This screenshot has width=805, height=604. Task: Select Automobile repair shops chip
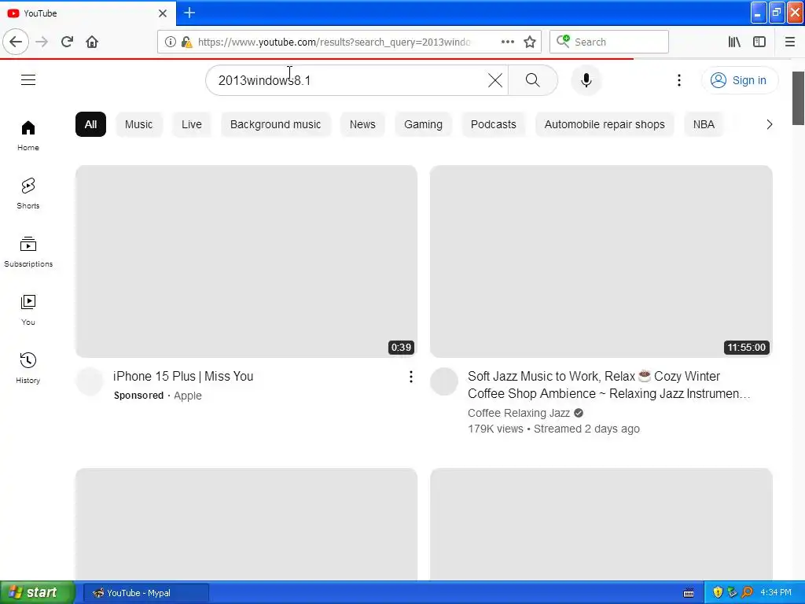pos(605,124)
